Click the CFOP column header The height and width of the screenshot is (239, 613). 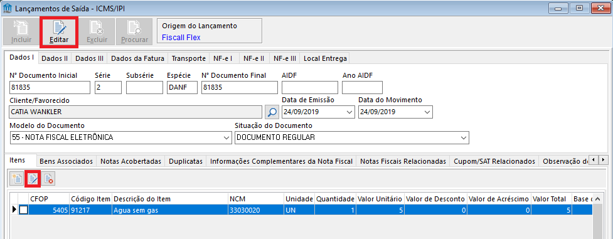[49, 199]
